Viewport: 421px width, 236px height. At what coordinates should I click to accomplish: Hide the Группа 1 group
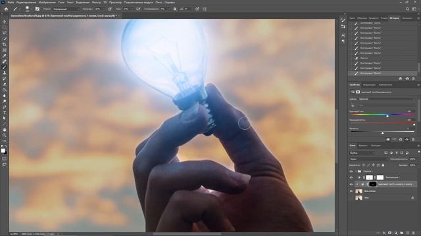coord(351,171)
